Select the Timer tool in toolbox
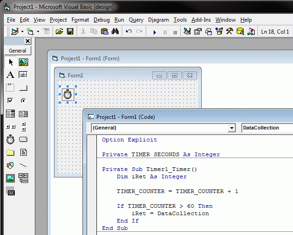293x235 pixels. [10, 139]
